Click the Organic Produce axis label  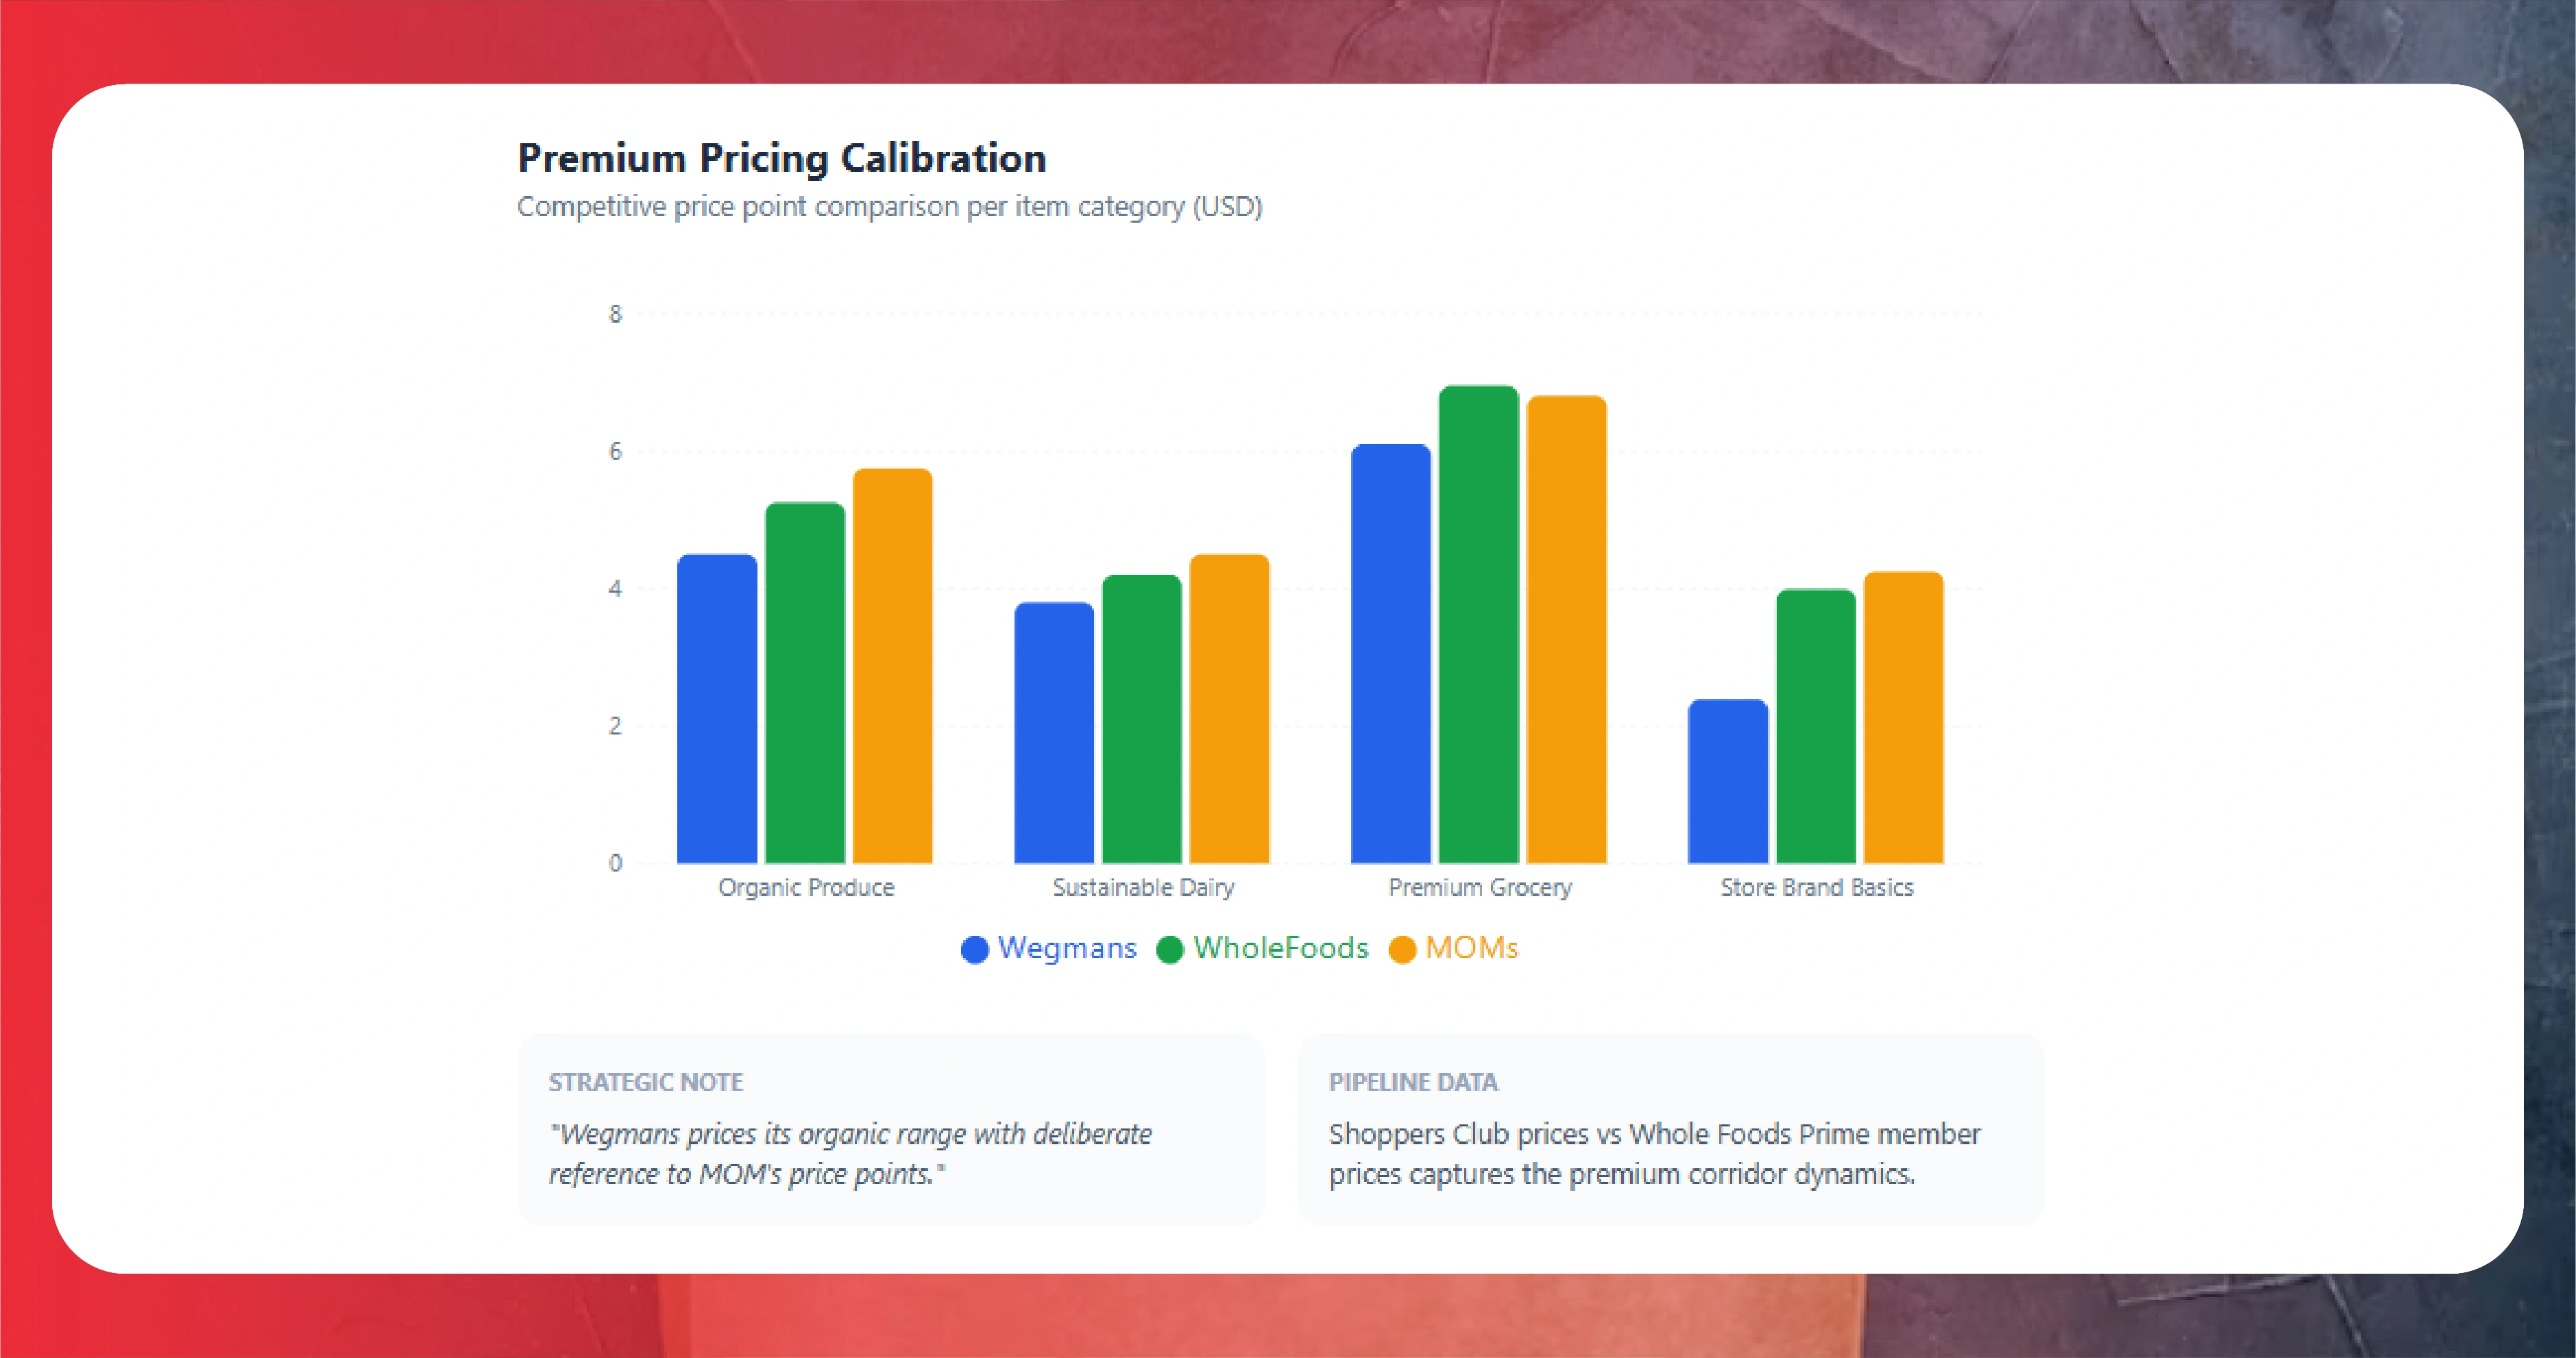806,887
